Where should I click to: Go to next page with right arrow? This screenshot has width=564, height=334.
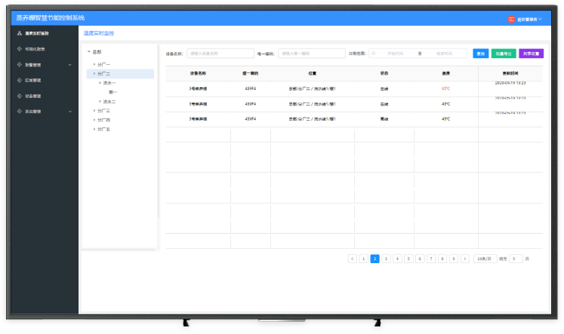point(465,259)
